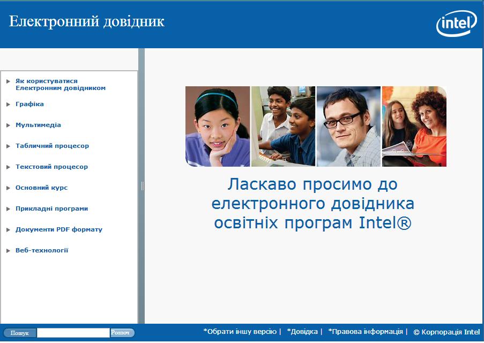Open Документи PDF формату topic

[59, 229]
